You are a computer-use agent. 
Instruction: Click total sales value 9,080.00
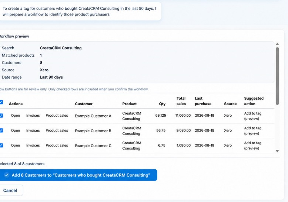point(184,130)
